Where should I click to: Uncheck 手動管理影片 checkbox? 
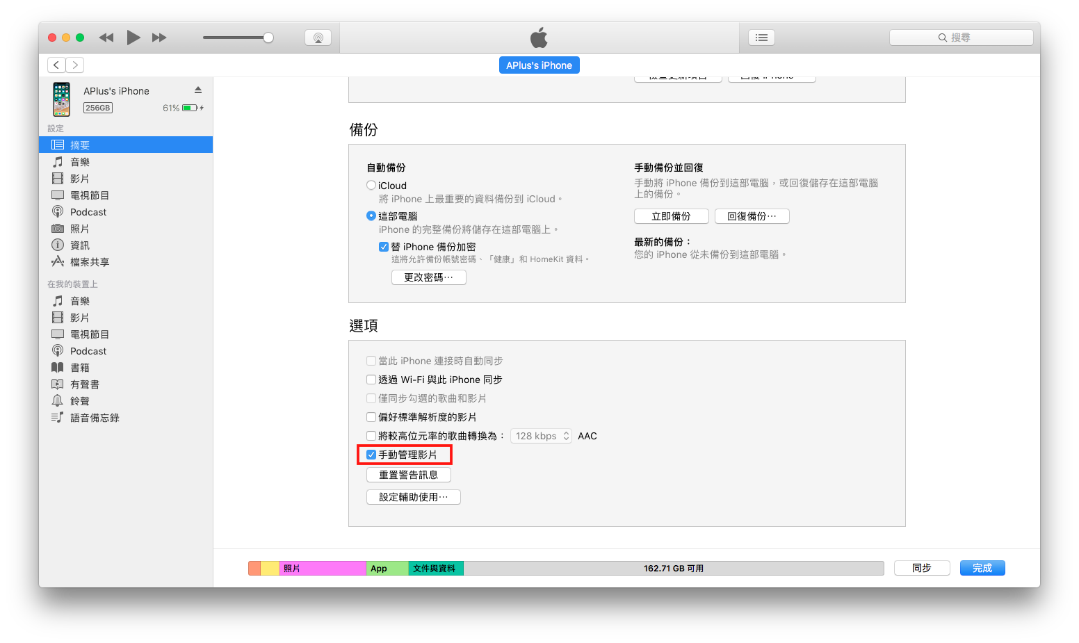[371, 455]
